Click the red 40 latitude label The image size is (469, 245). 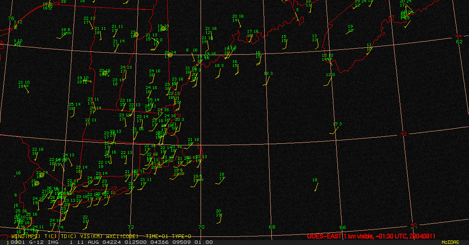(413, 225)
